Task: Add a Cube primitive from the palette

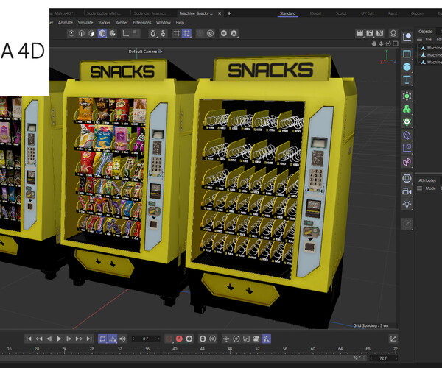Action: (x=407, y=67)
